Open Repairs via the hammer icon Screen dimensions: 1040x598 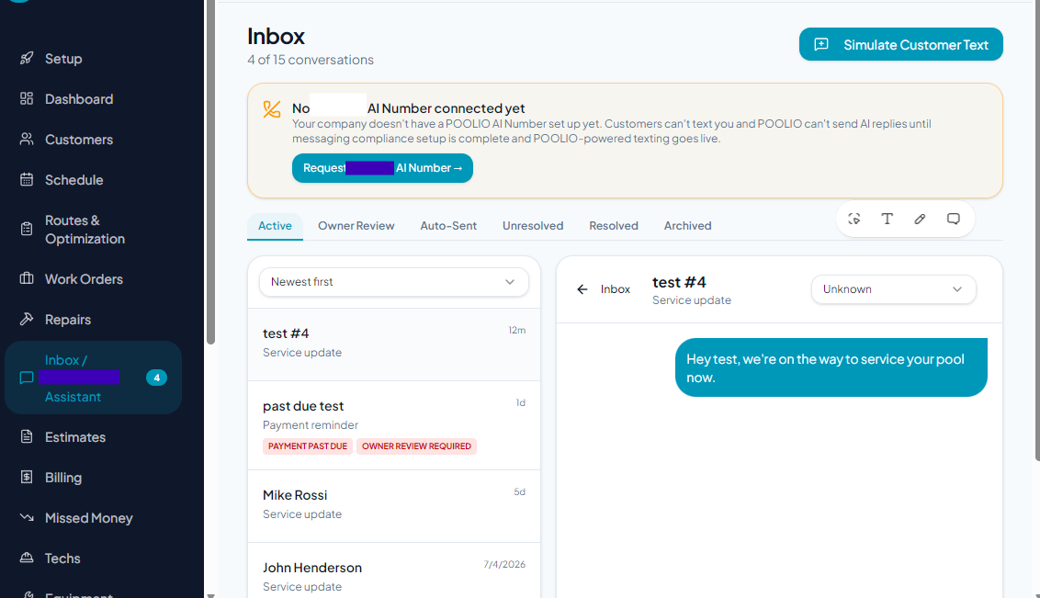(27, 320)
